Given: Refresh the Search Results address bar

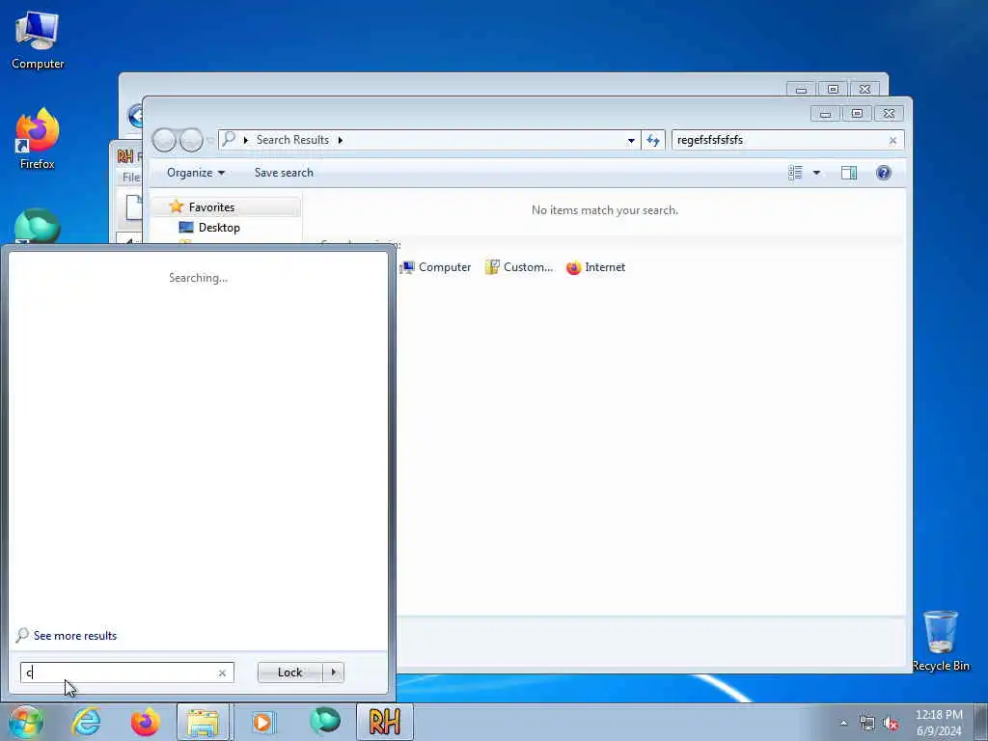Looking at the screenshot, I should (653, 140).
